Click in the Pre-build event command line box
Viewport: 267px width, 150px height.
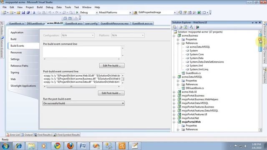pos(82,52)
